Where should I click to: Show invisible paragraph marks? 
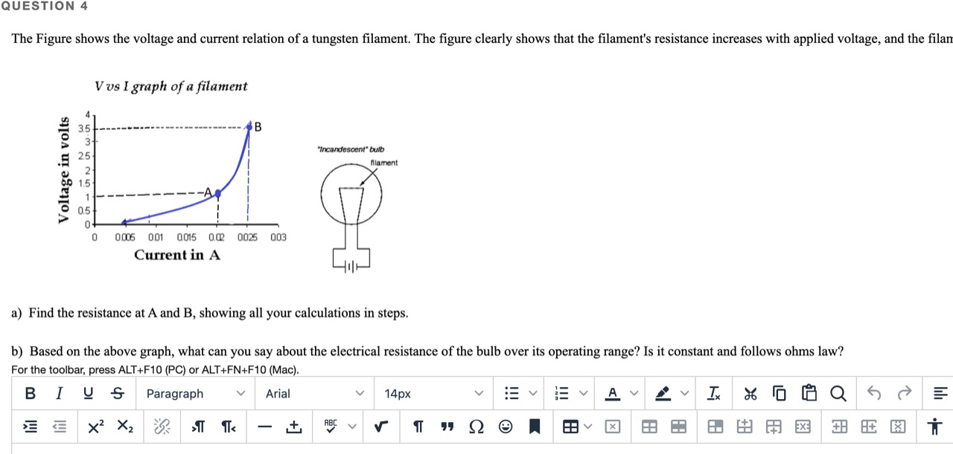pos(418,427)
